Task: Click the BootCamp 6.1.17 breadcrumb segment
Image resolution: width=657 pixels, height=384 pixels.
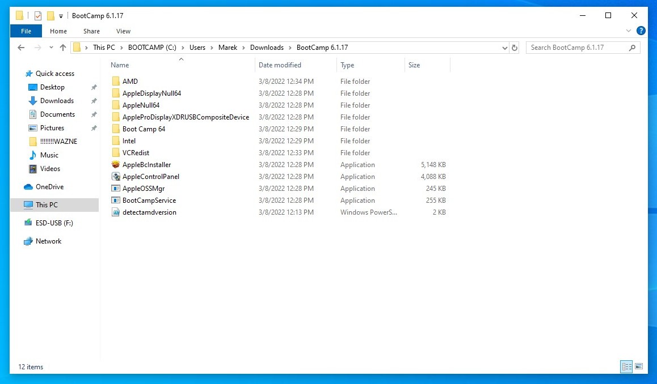Action: click(322, 48)
